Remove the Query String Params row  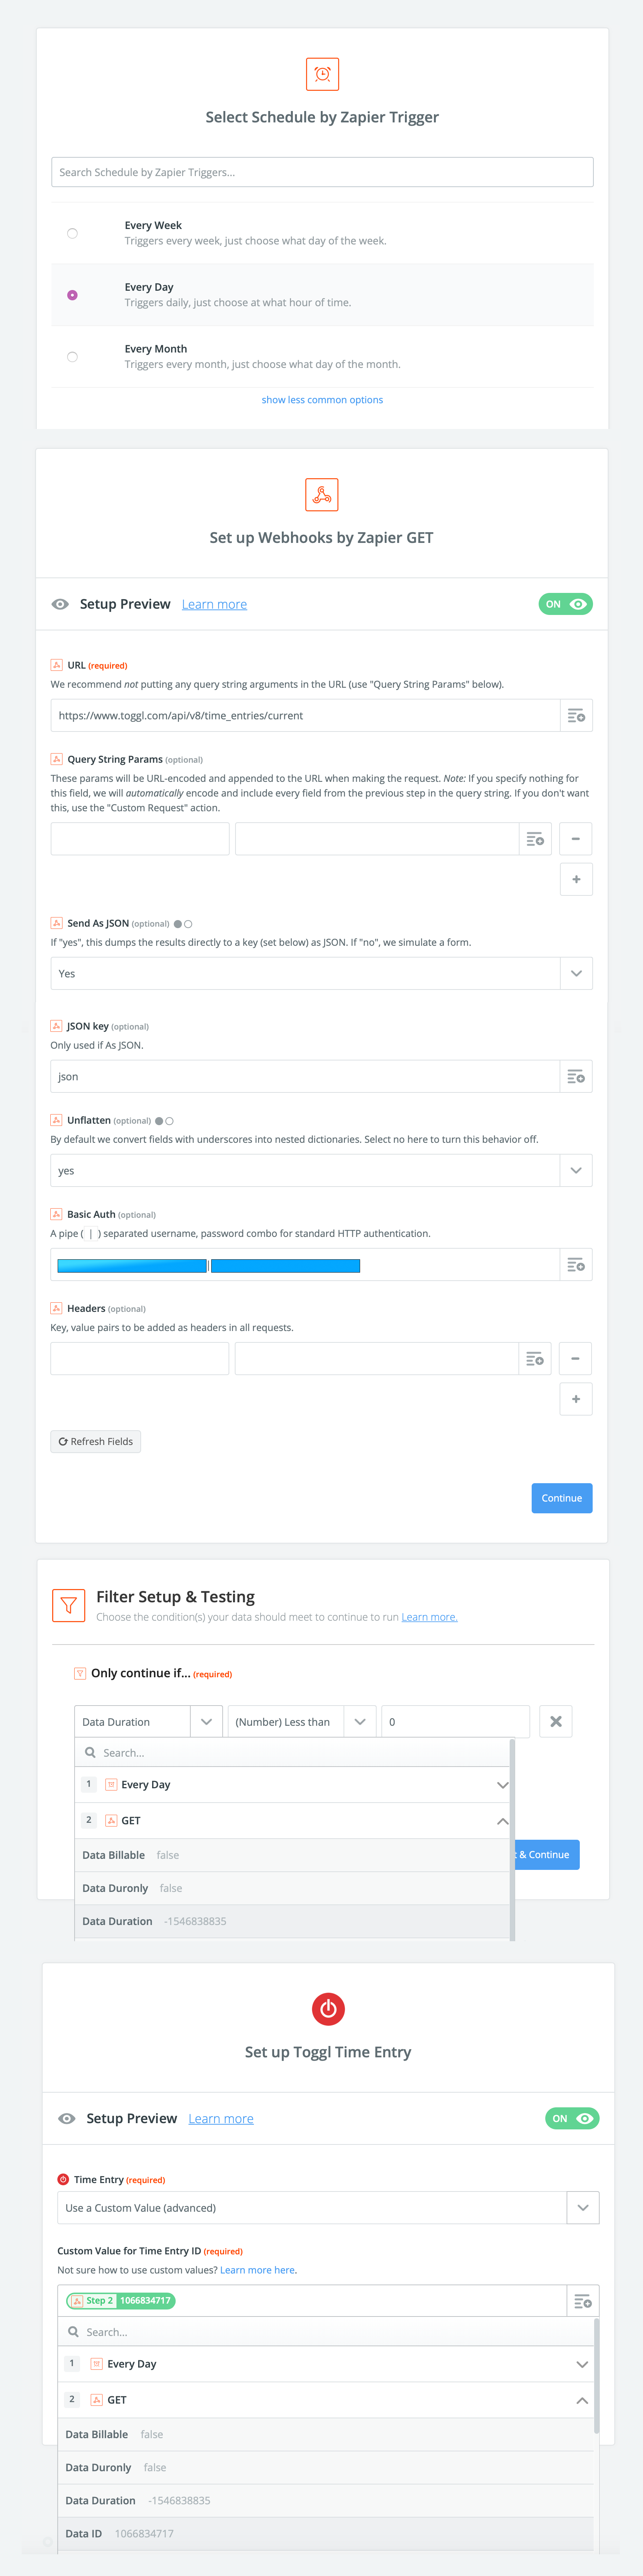[576, 839]
